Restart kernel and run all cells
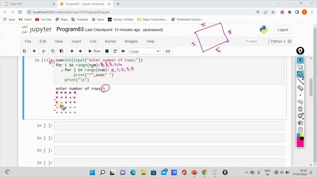Image resolution: width=317 pixels, height=178 pixels. coord(123,51)
